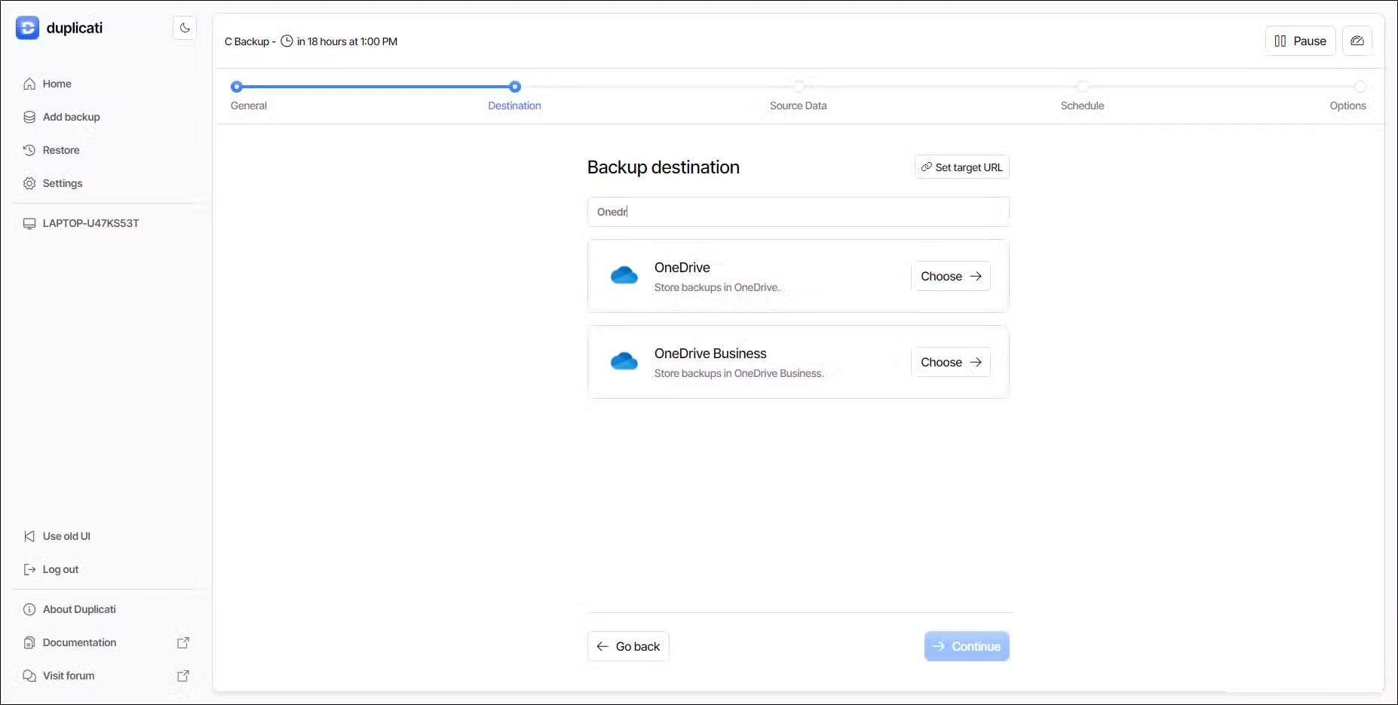Viewport: 1398px width, 705px height.
Task: Toggle dark mode with moon icon
Action: click(185, 28)
